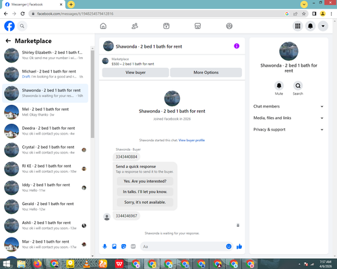Search in conversation with magnifier icon
Image resolution: width=337 pixels, height=269 pixels.
tap(298, 85)
